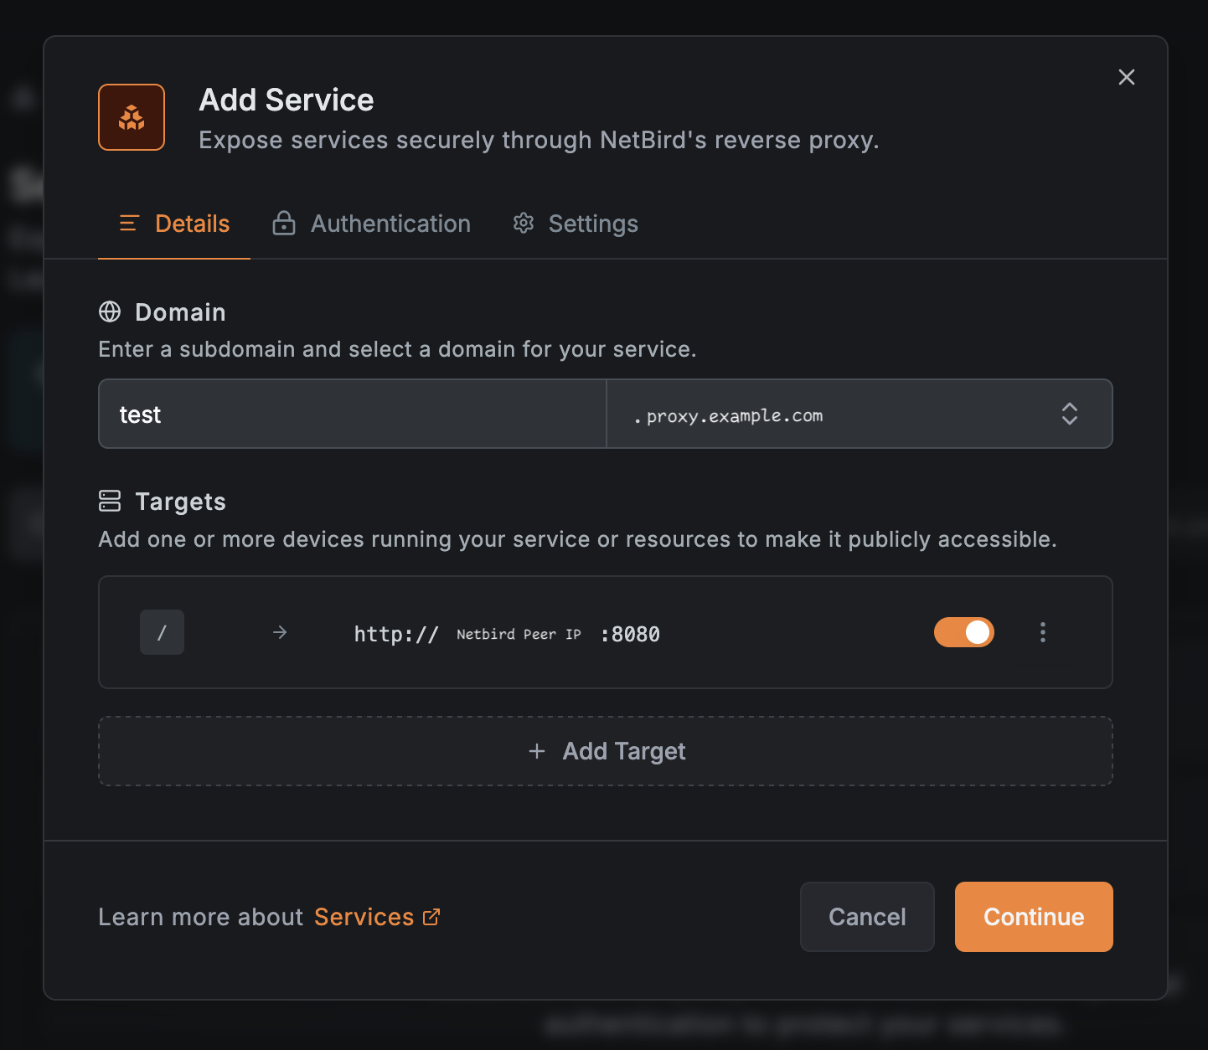Click the external link icon after Services
Viewport: 1208px width, 1050px height.
431,917
